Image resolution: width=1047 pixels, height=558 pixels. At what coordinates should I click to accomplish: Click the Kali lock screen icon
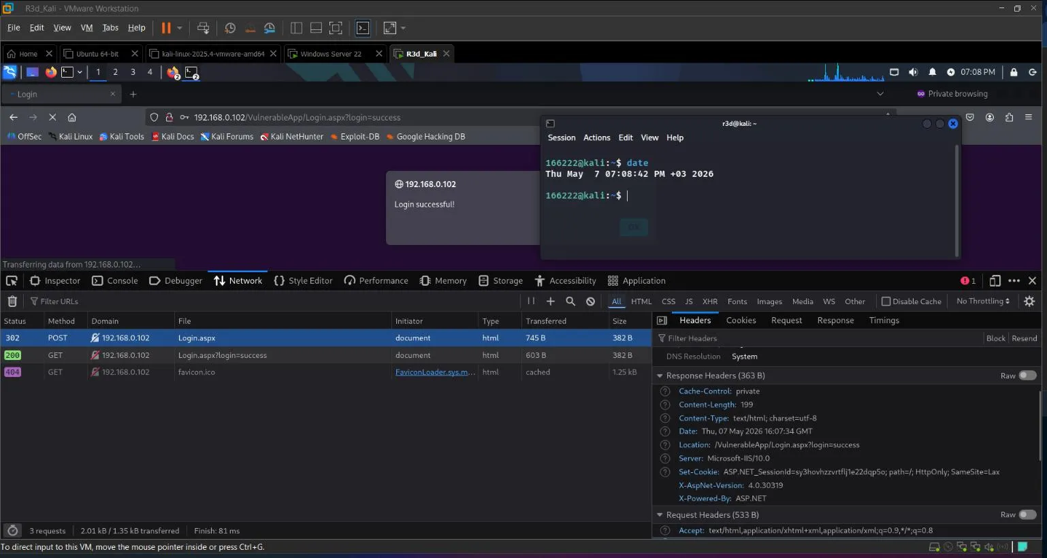point(1014,71)
